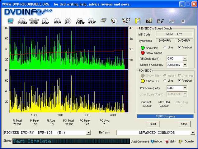Toggle the green Show PIE indicator
The image size is (198, 149).
[143, 48]
